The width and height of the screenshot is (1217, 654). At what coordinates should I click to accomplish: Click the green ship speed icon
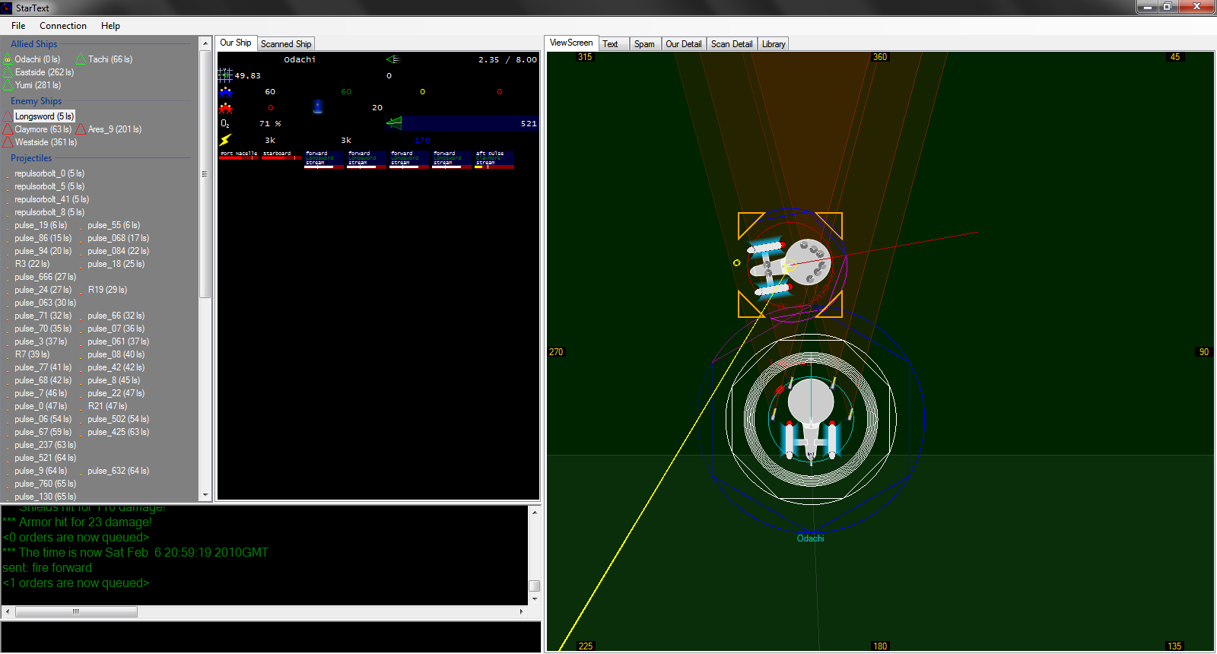[x=392, y=59]
